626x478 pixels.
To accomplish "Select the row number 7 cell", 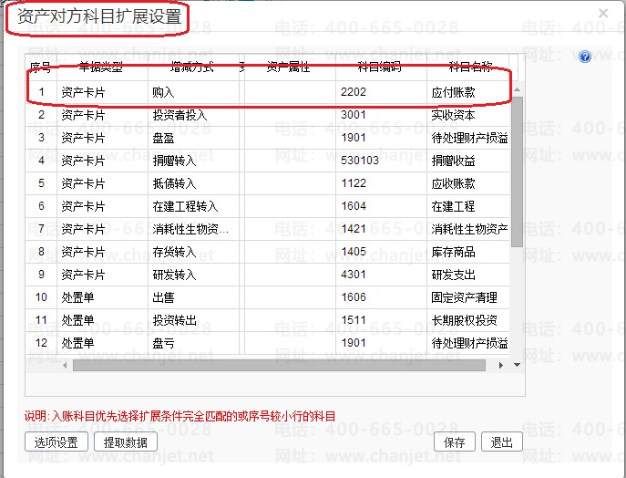I will pos(41,229).
